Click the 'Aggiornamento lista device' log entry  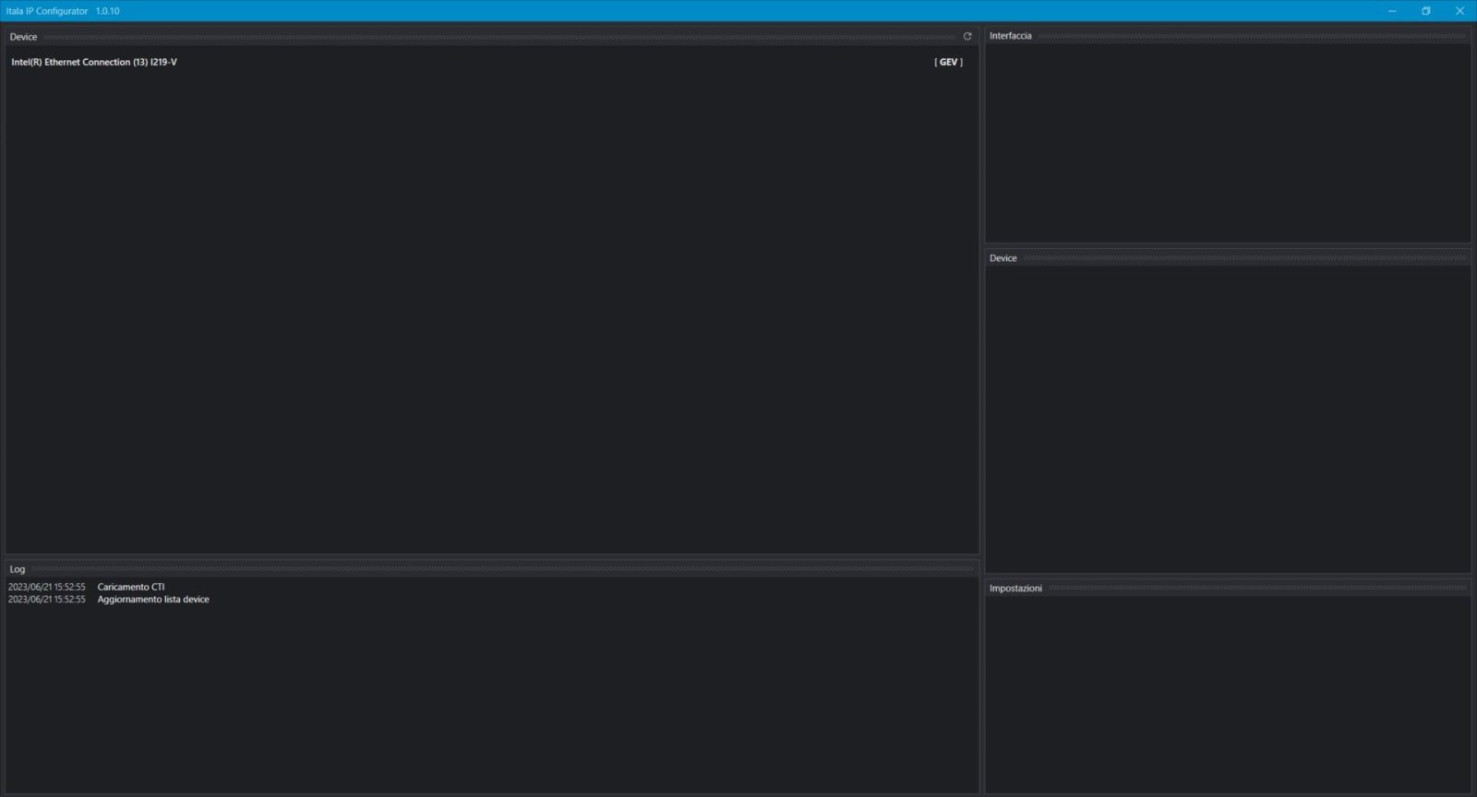[x=153, y=600]
